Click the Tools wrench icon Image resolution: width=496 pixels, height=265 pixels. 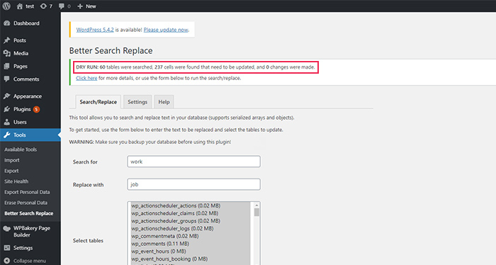(6, 135)
